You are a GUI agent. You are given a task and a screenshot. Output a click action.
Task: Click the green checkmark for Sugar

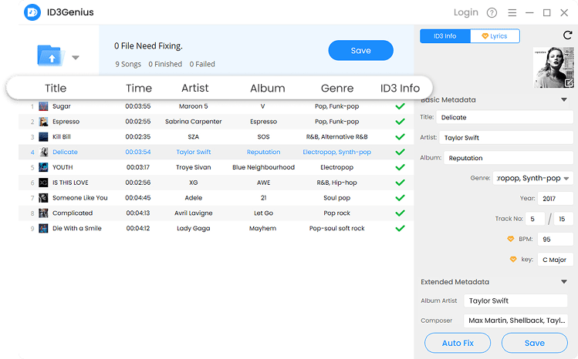pos(400,106)
